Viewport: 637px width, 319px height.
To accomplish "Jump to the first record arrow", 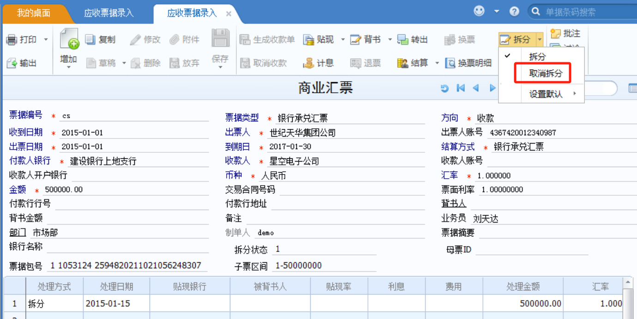I will pos(461,88).
